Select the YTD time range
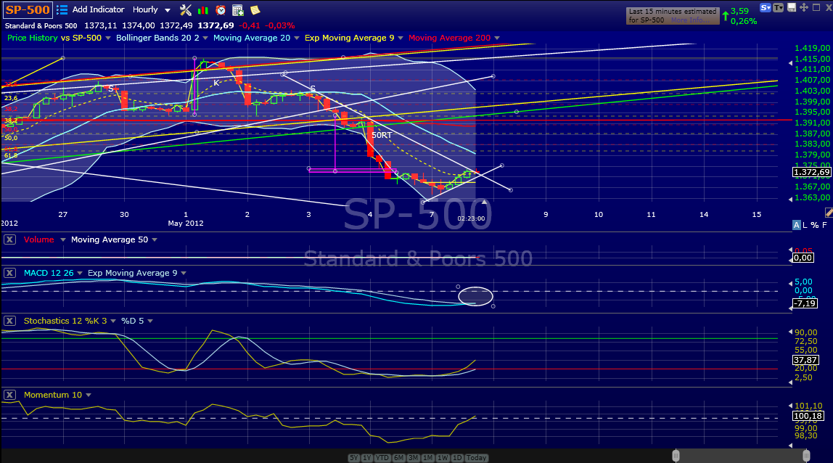The width and height of the screenshot is (833, 463). click(x=382, y=458)
